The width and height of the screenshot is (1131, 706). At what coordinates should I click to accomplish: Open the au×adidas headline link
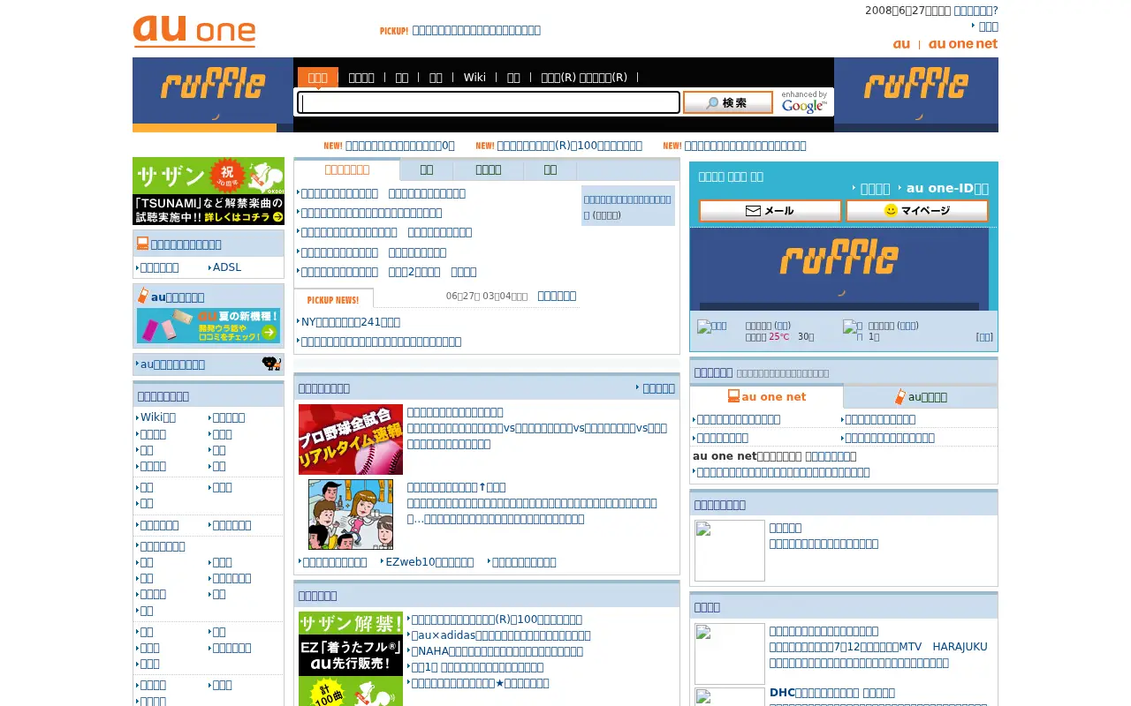[501, 635]
